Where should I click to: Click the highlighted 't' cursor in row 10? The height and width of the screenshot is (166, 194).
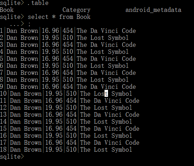coord(106,94)
